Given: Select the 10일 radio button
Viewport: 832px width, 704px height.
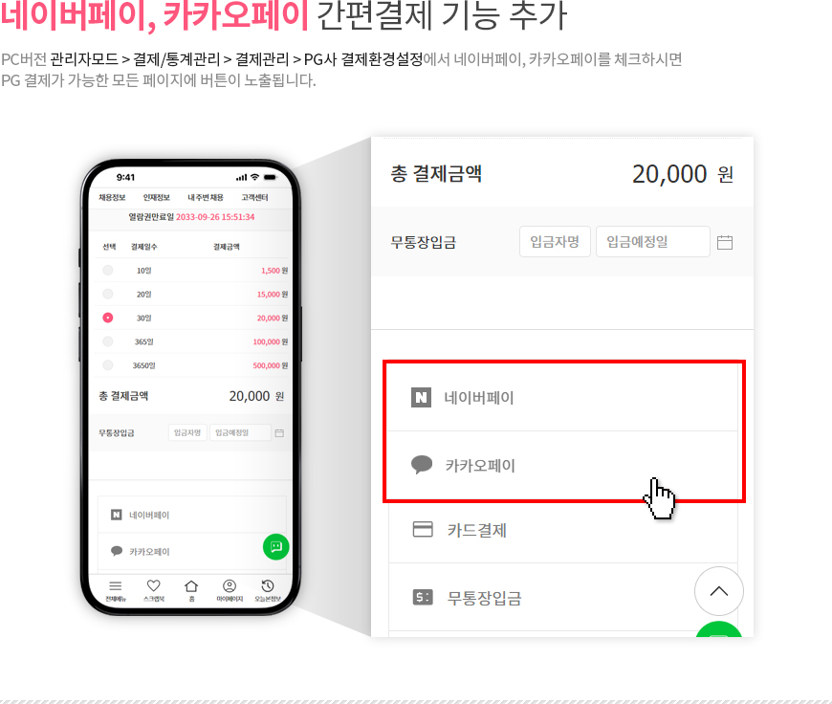Looking at the screenshot, I should [108, 271].
